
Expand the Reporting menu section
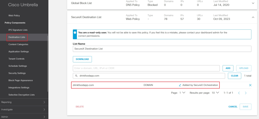24,102
